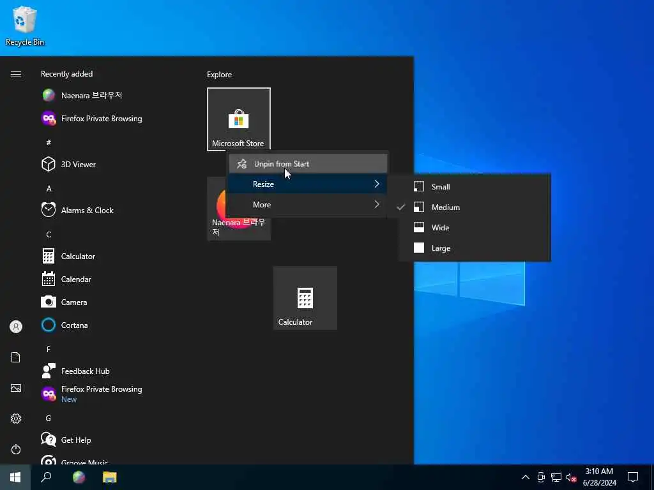Open the notification Action Center
The height and width of the screenshot is (490, 654).
(x=633, y=477)
